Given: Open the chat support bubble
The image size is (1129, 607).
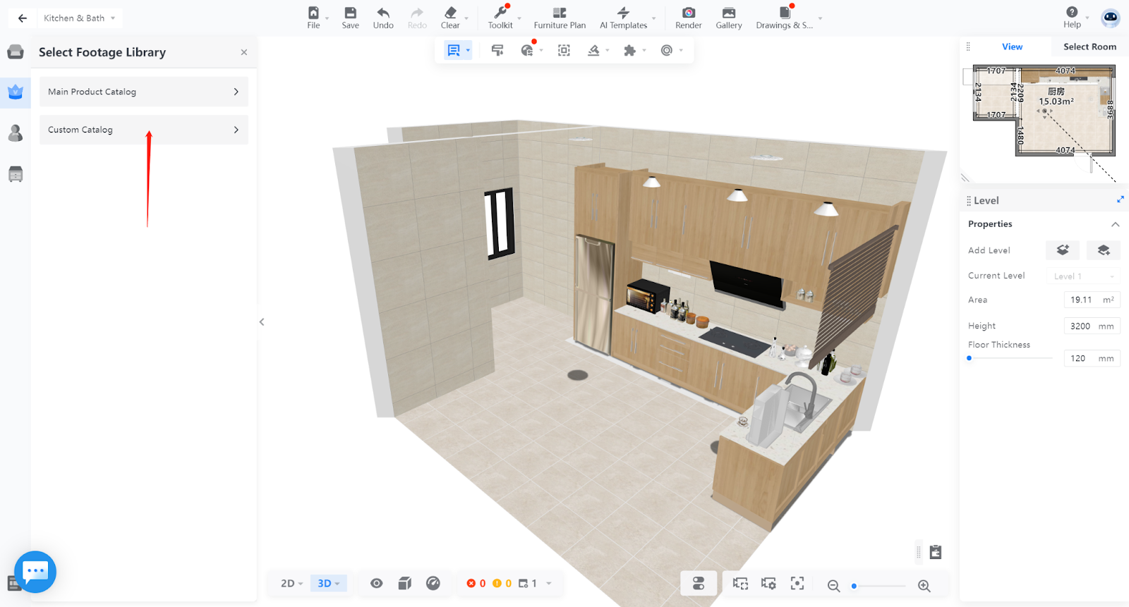Looking at the screenshot, I should [x=35, y=571].
